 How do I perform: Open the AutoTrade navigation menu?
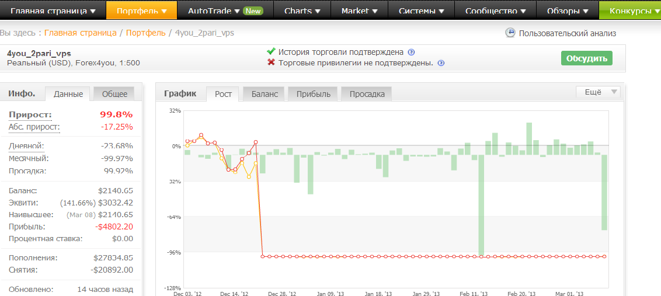[x=225, y=11]
